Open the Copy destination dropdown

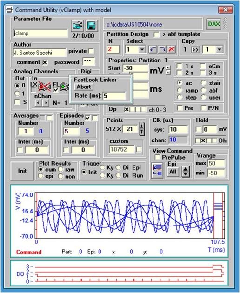click(219, 49)
